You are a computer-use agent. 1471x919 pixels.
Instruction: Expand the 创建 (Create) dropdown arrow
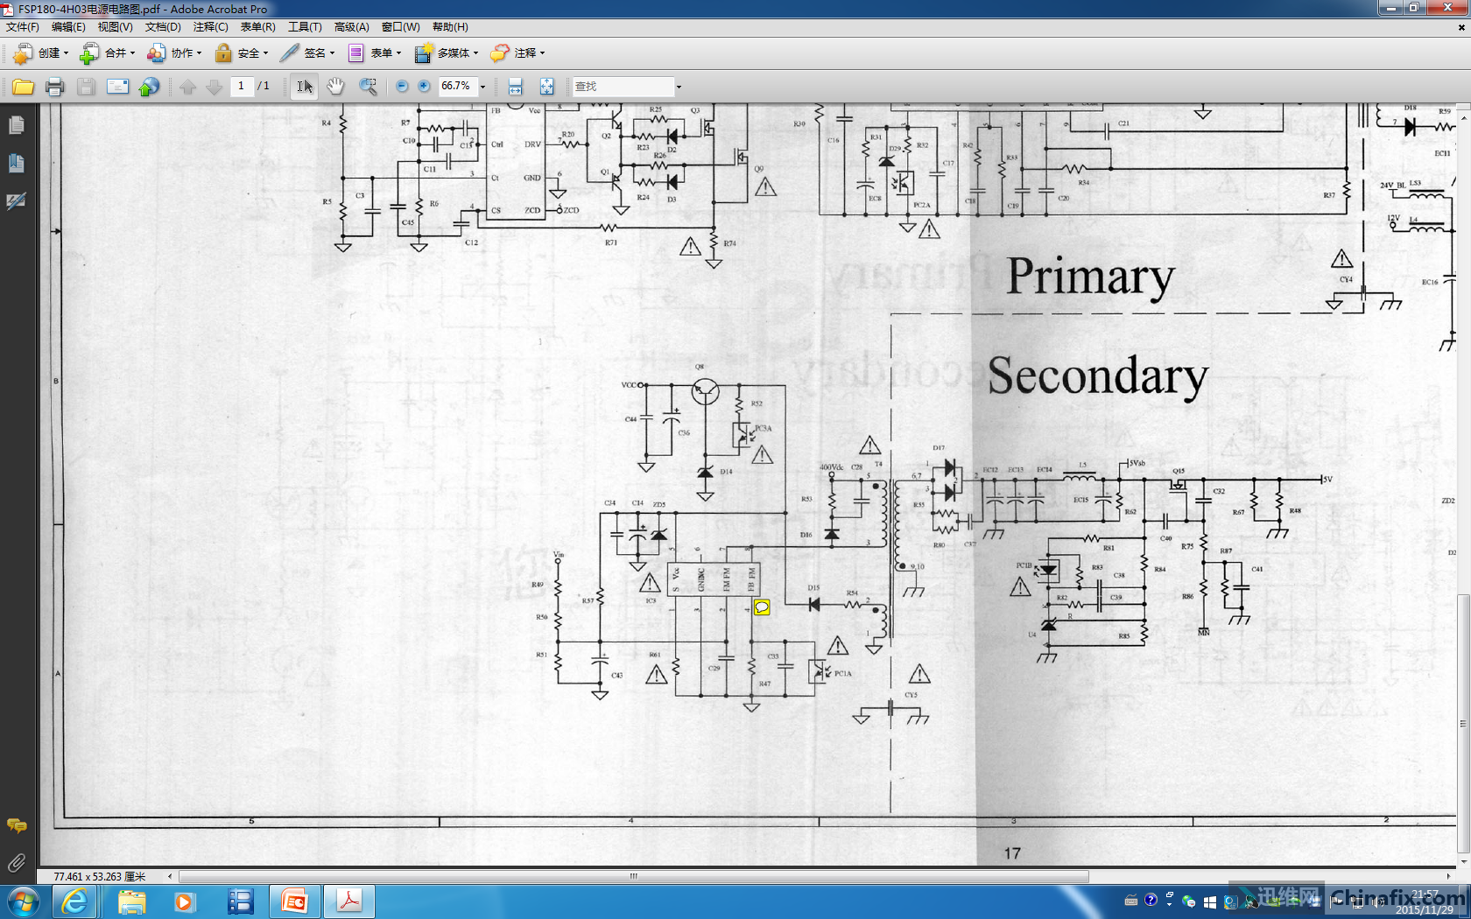tap(66, 53)
